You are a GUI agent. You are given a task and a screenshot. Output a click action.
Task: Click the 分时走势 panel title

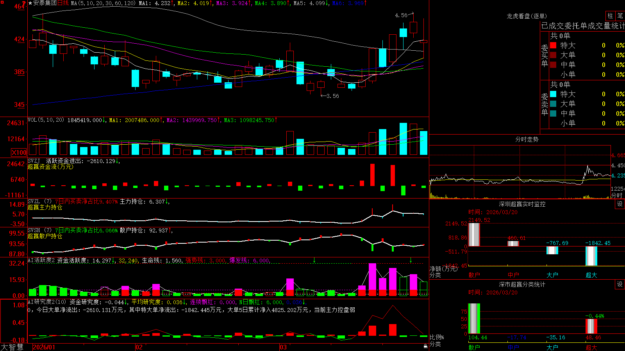(527, 139)
